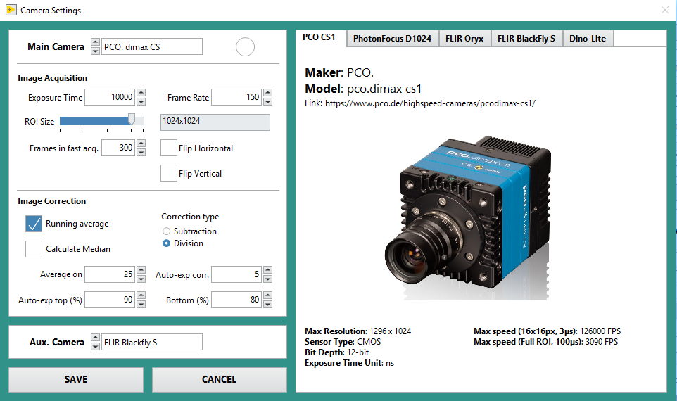Enable the Flip Vertical checkbox
Screen dimensions: 677x401
pyautogui.click(x=168, y=173)
